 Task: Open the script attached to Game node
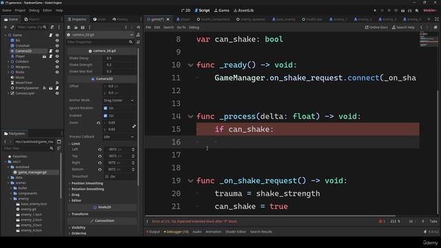tap(50, 35)
